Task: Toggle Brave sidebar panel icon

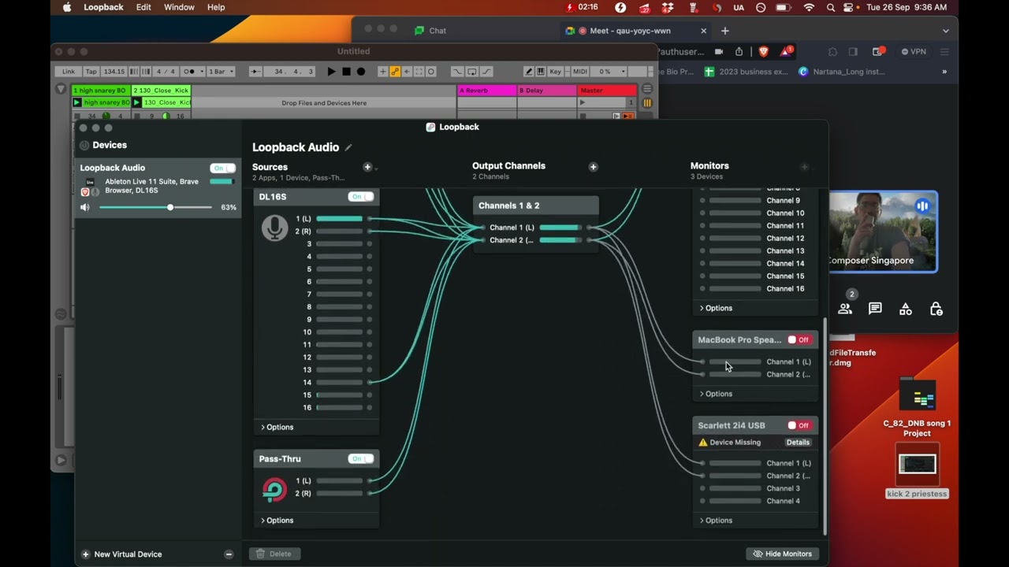Action: click(x=853, y=51)
